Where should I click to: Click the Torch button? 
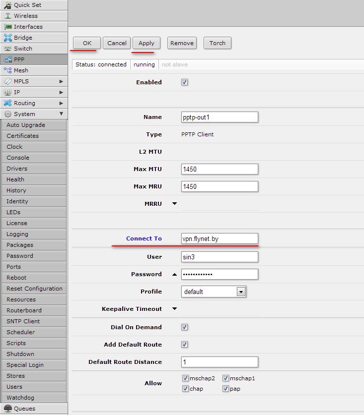click(x=218, y=43)
